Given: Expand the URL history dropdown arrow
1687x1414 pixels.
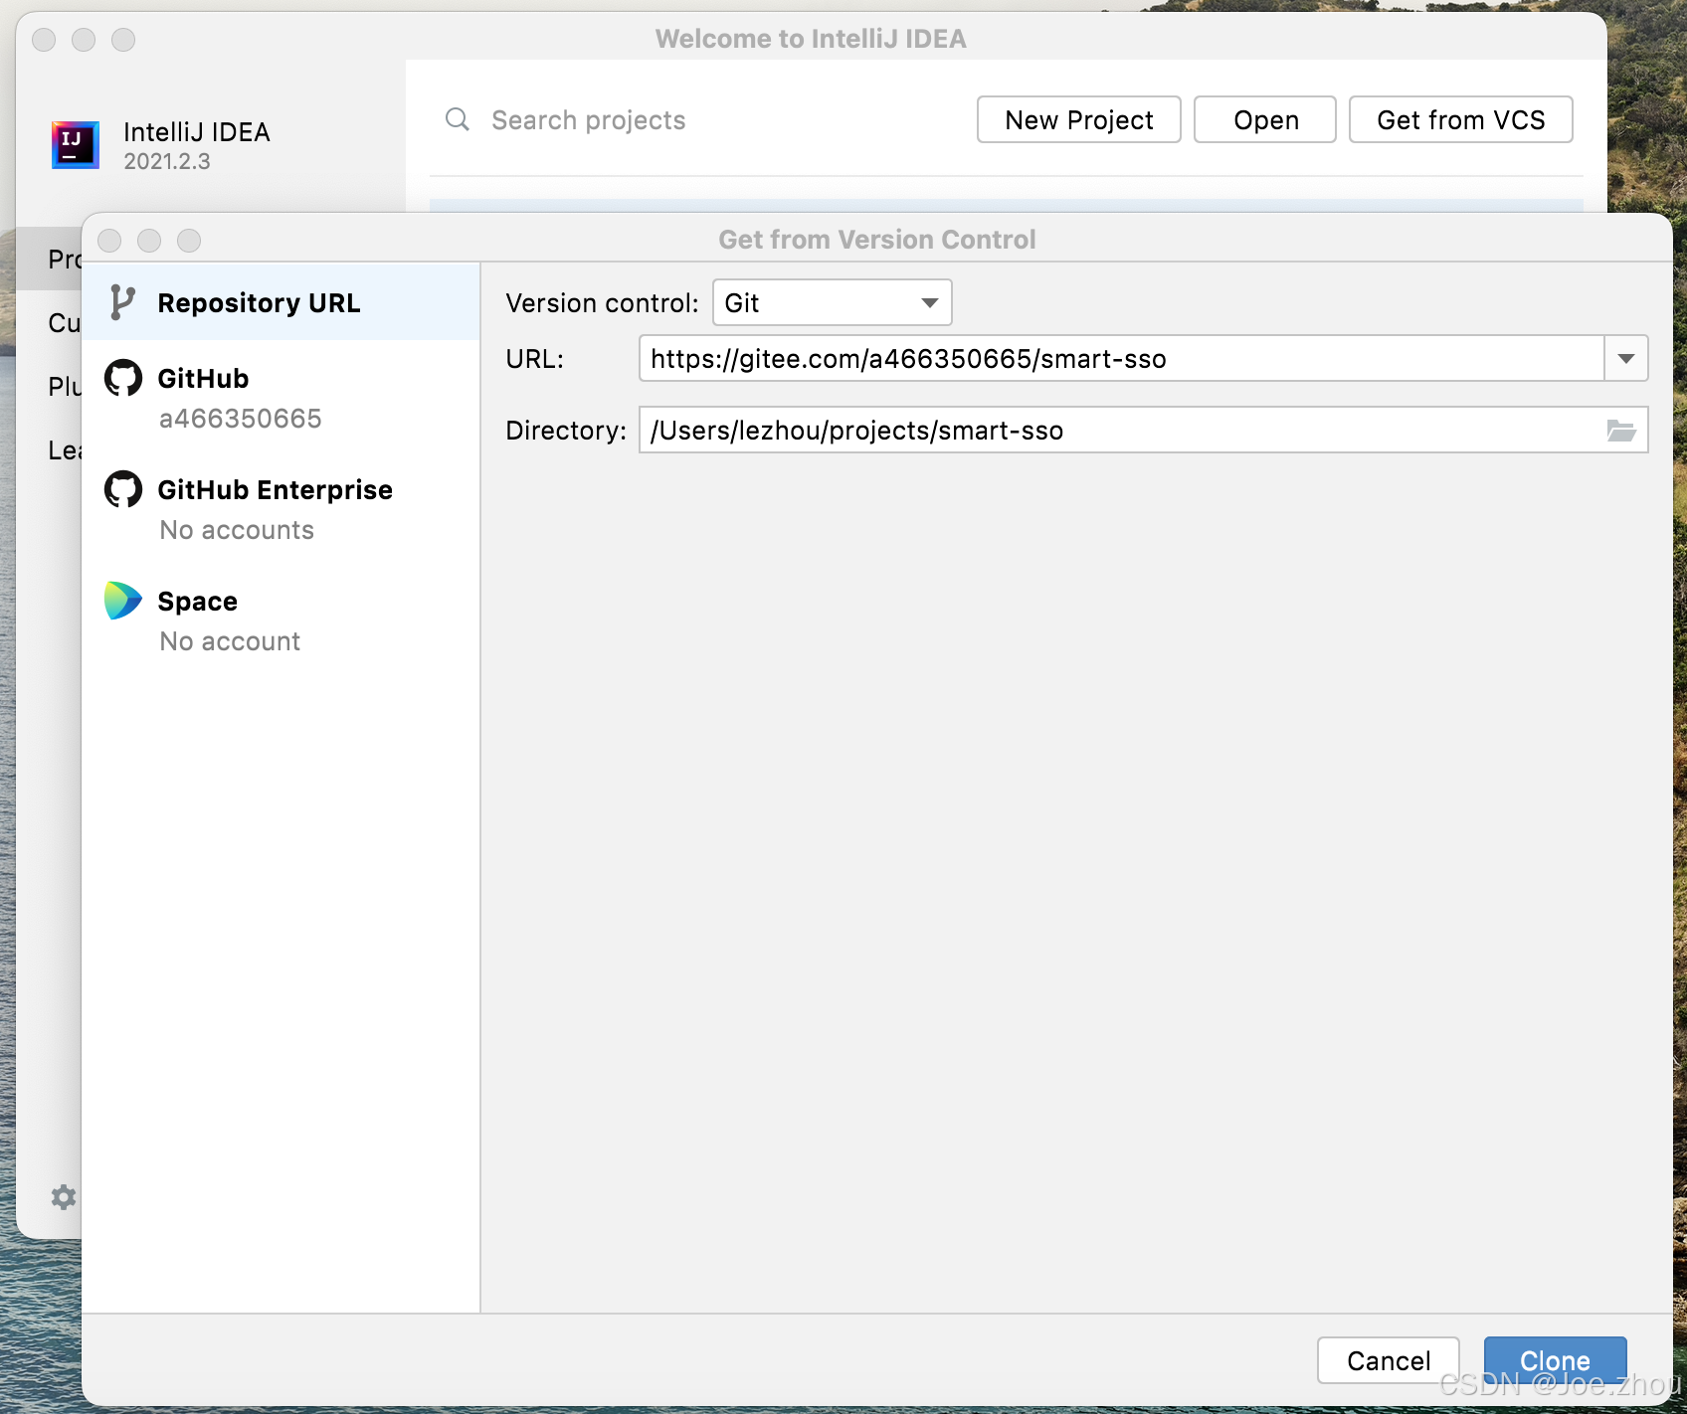Looking at the screenshot, I should (1626, 358).
